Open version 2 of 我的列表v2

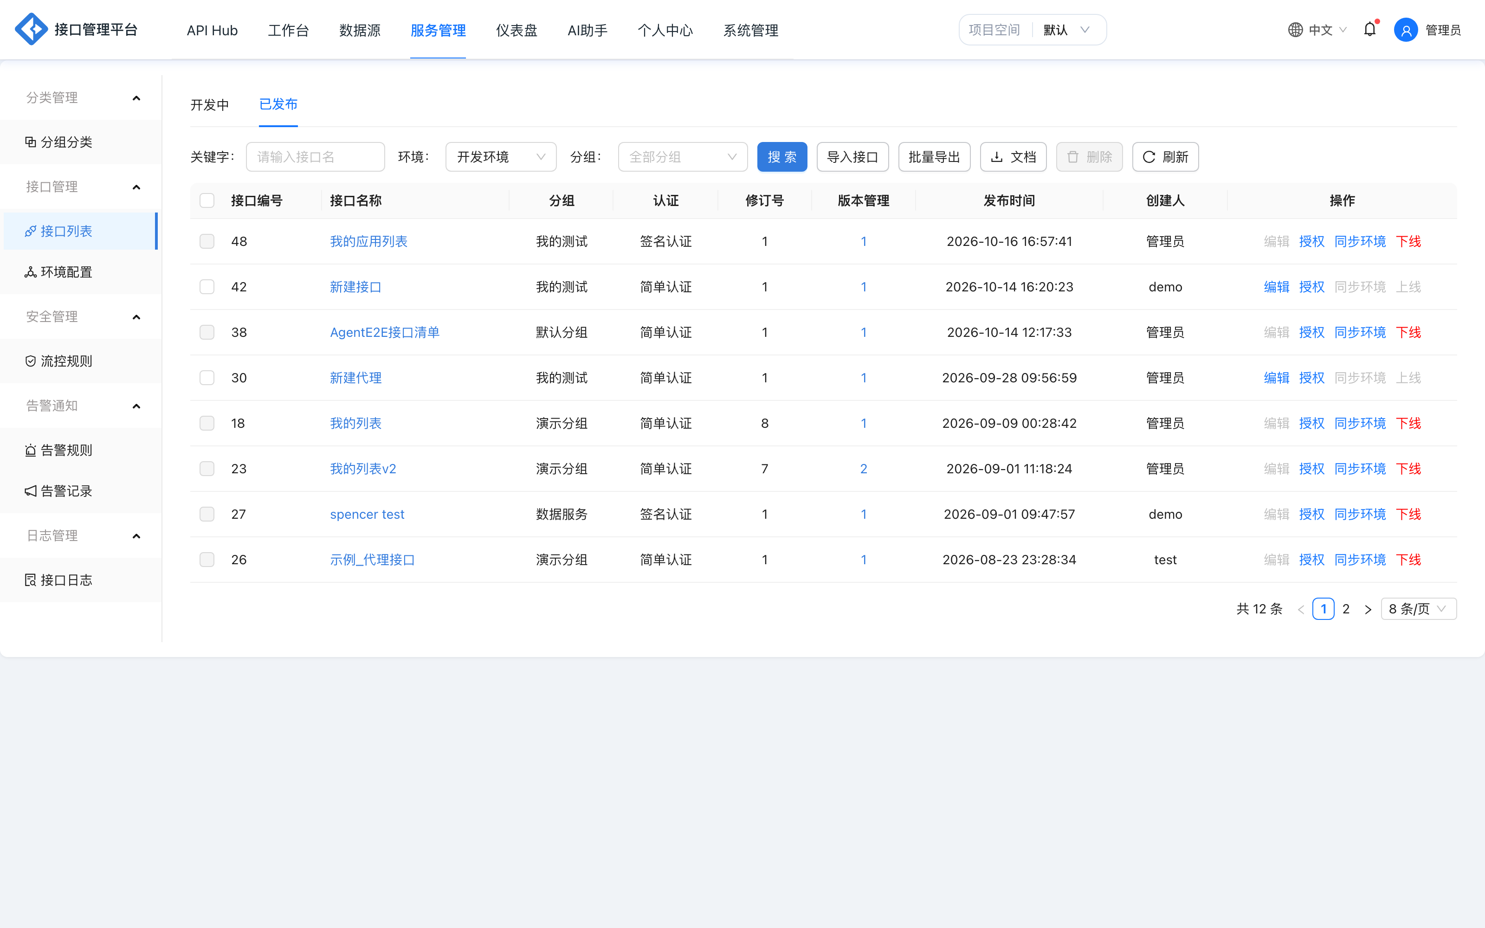coord(863,468)
